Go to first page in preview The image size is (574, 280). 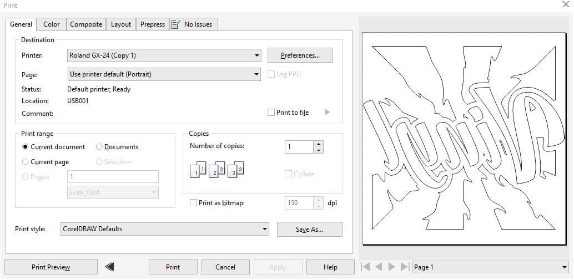365,267
